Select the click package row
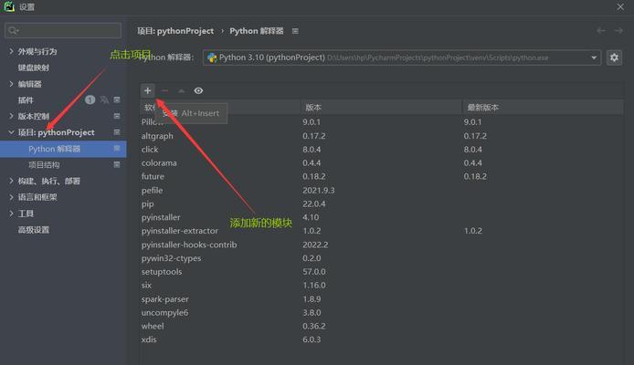The width and height of the screenshot is (634, 365). point(381,150)
